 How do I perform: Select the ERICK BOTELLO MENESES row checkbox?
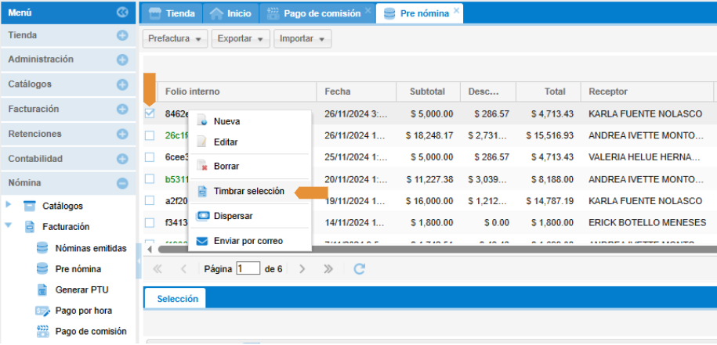pyautogui.click(x=150, y=223)
